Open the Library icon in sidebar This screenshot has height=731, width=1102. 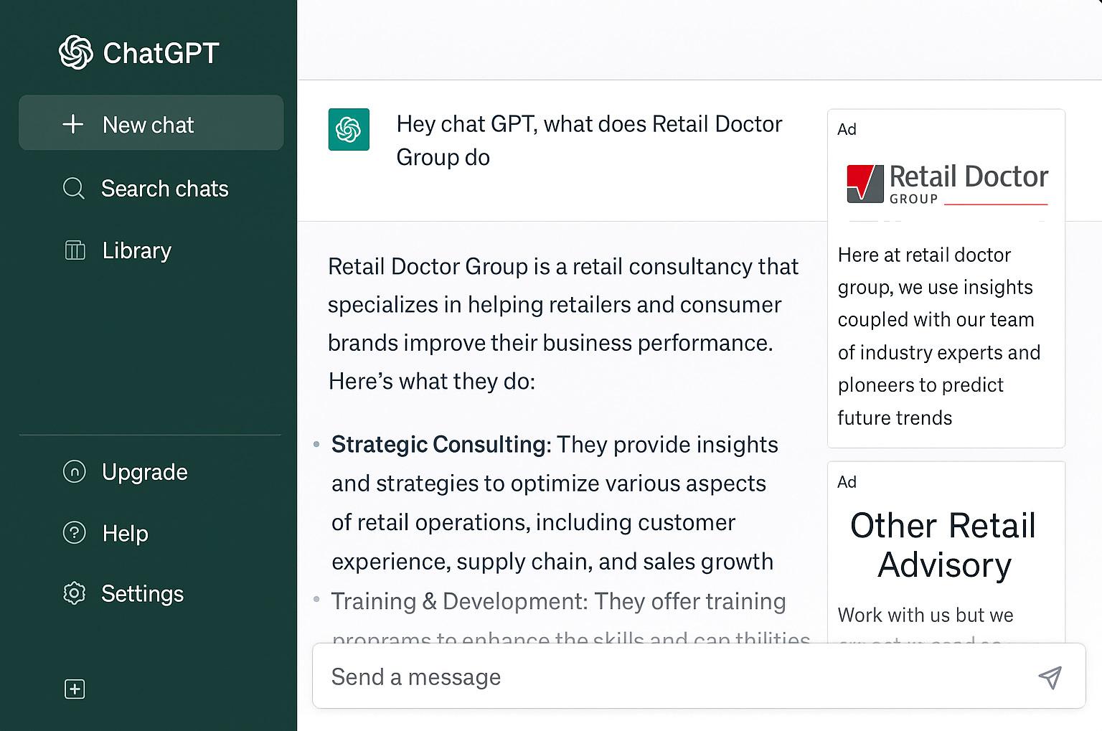click(75, 250)
